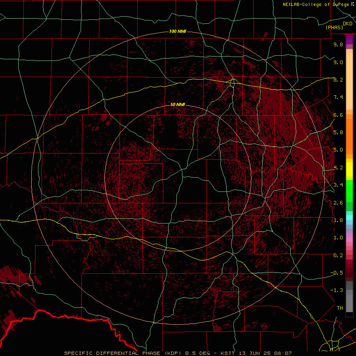The image size is (356, 356).
Task: Click the 9.0 value on color scale
Action: (338, 62)
